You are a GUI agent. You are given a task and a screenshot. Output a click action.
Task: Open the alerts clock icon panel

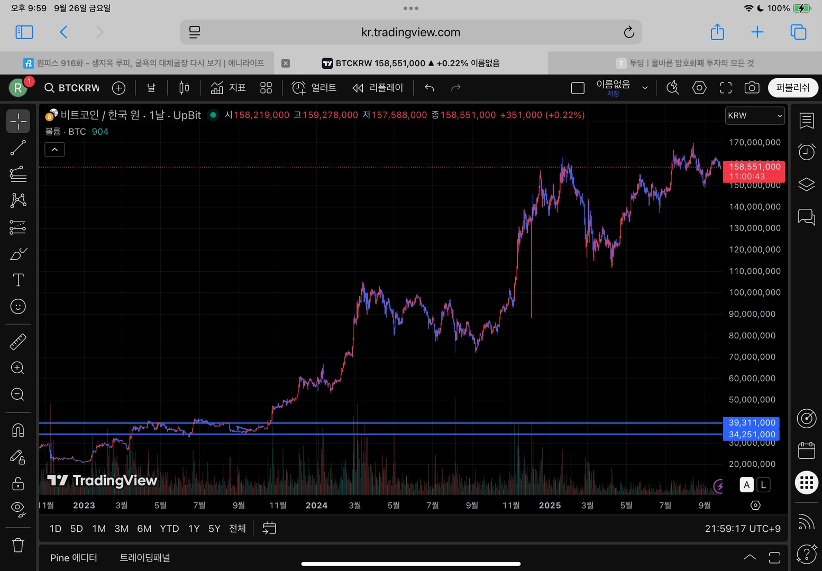pos(806,152)
